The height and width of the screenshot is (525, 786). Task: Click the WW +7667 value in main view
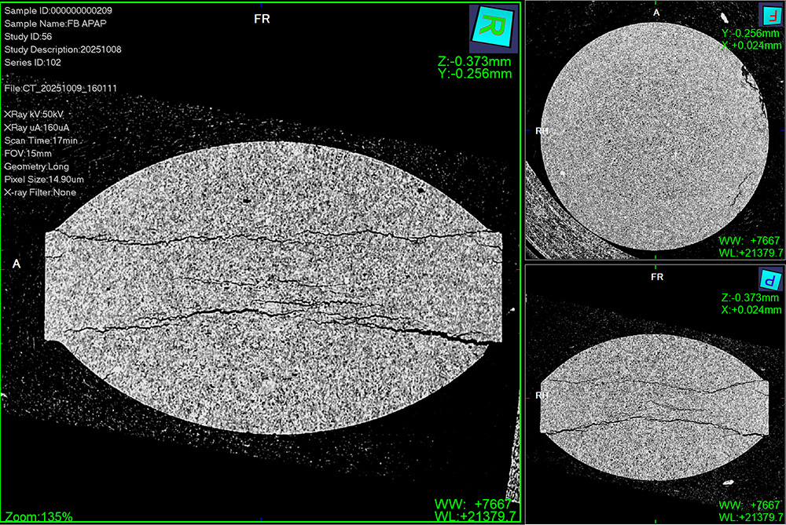tap(473, 502)
